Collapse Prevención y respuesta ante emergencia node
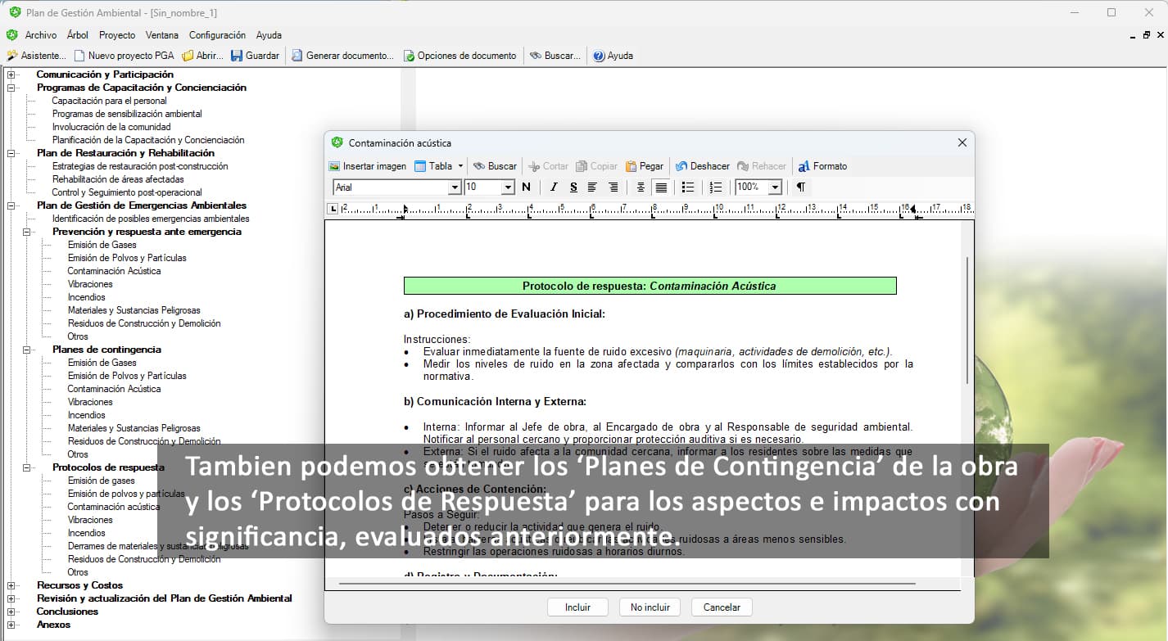Viewport: 1168px width, 641px height. tap(27, 232)
